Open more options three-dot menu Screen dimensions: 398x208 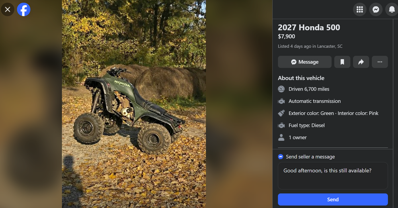pos(380,62)
